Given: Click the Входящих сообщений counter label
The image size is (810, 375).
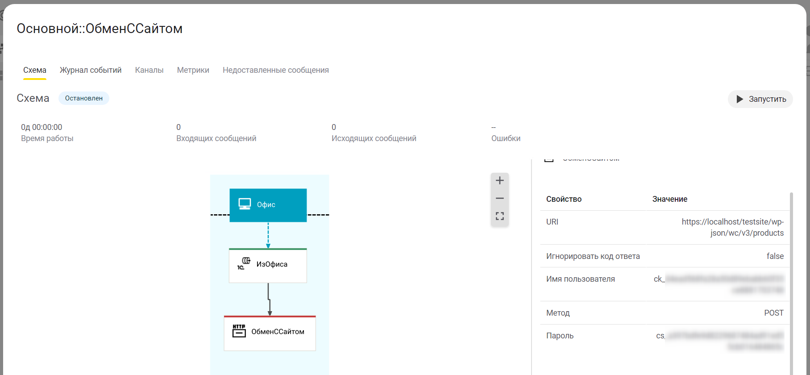Looking at the screenshot, I should point(216,138).
